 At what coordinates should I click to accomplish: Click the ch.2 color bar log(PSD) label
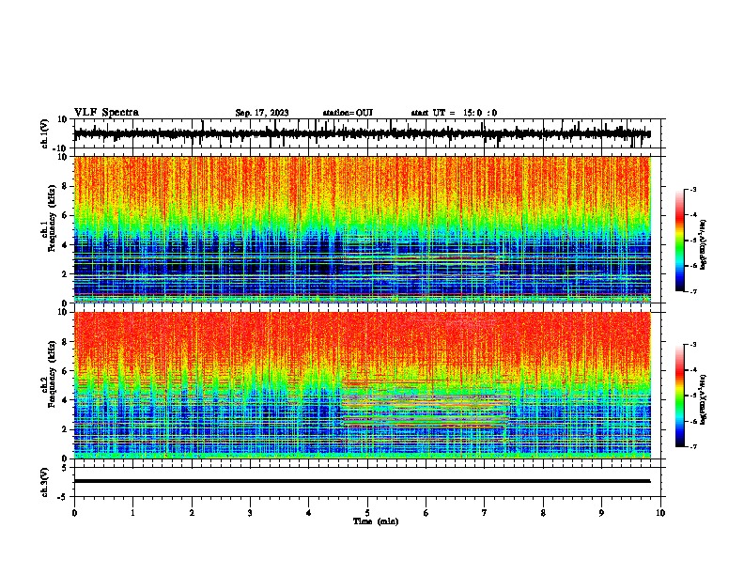[704, 400]
